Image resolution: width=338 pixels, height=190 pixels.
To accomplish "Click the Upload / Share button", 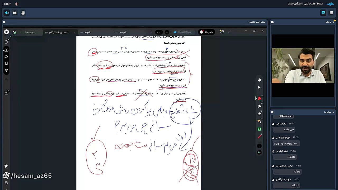I will click(x=182, y=32).
